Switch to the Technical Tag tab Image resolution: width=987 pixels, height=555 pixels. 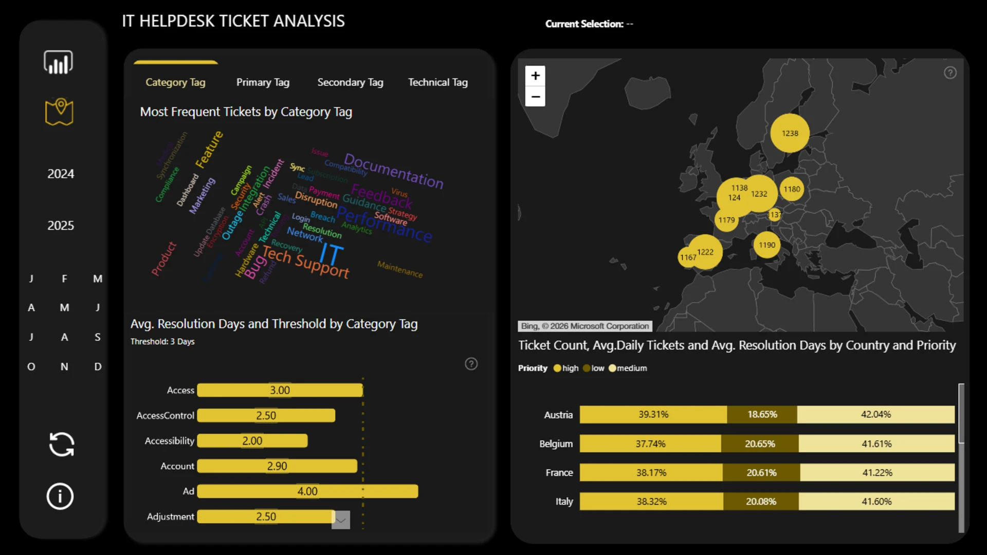(437, 82)
